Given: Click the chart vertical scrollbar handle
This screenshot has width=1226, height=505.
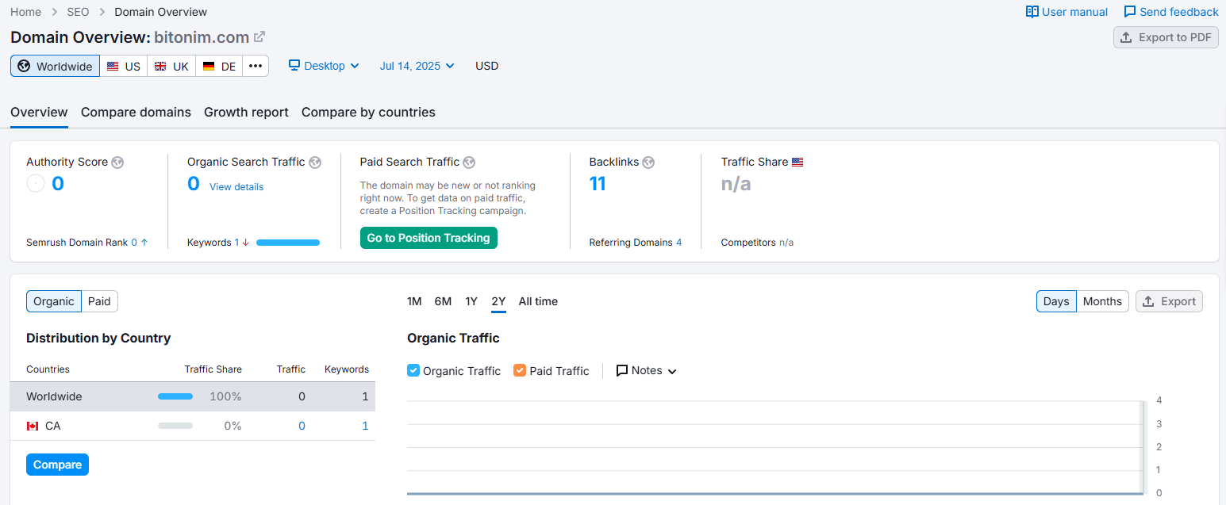Looking at the screenshot, I should 1144,446.
